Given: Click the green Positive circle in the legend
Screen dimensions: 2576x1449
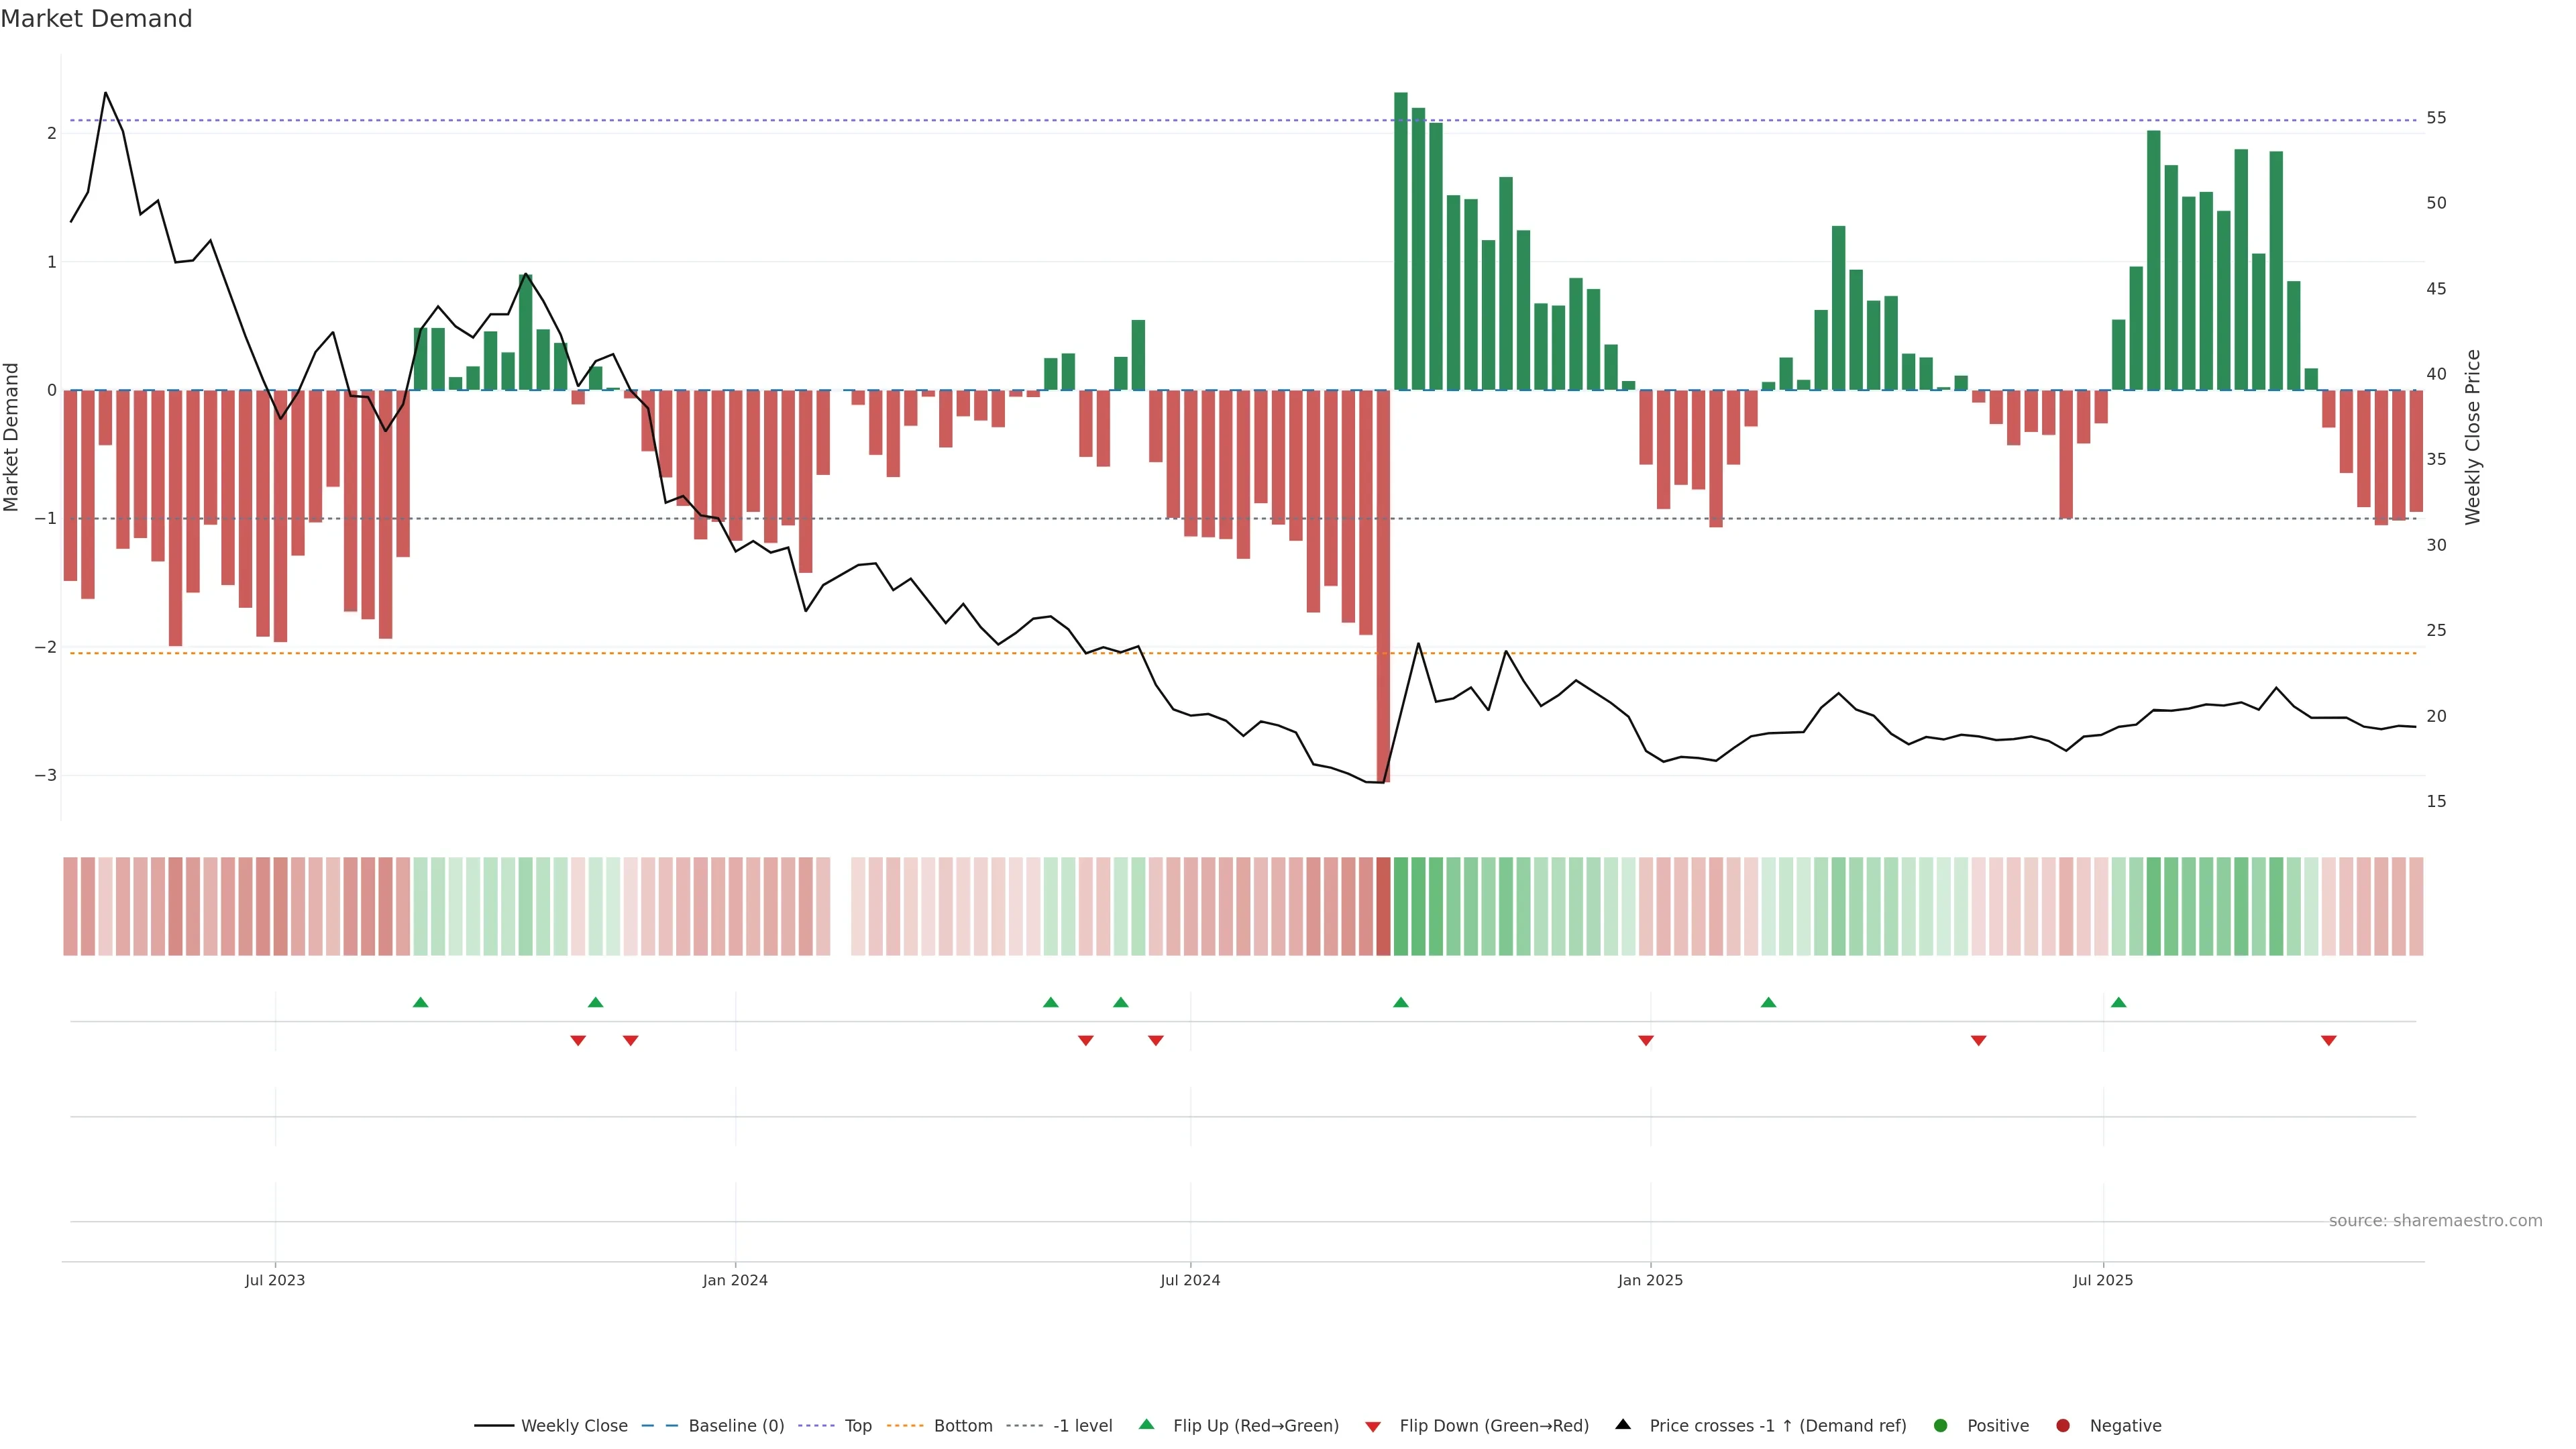Looking at the screenshot, I should (x=1940, y=1425).
